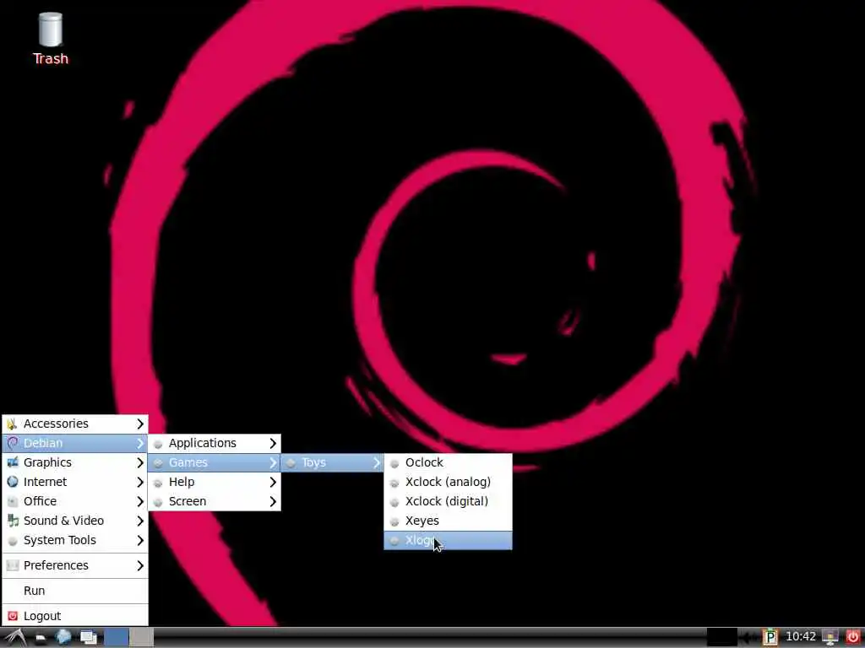865x648 pixels.
Task: Launch Xeyes from Toys menu
Action: [448, 521]
